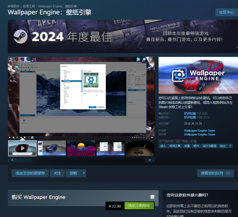The image size is (238, 217).
Task: Click 添加至您的愿望单 to wishlist the app
Action: click(x=30, y=173)
